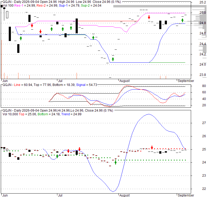
Task: Click the Jul marker on the top chart's time axis
Action: [60, 81]
